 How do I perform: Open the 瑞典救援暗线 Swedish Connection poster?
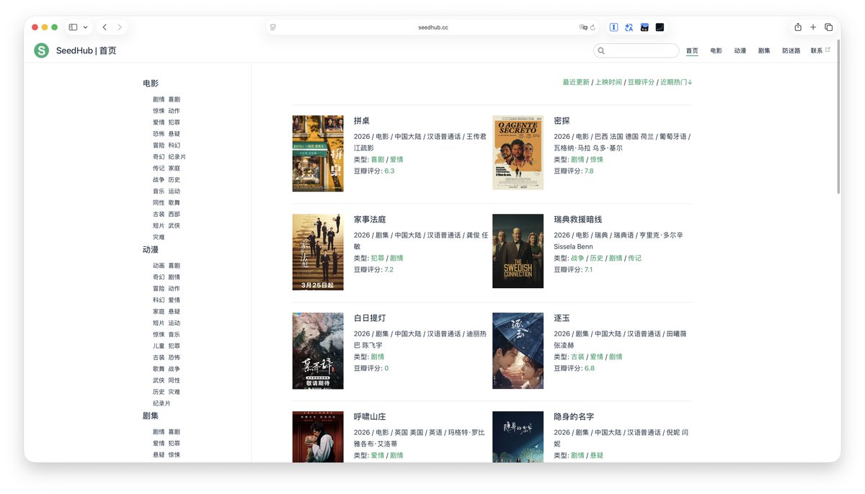[518, 251]
